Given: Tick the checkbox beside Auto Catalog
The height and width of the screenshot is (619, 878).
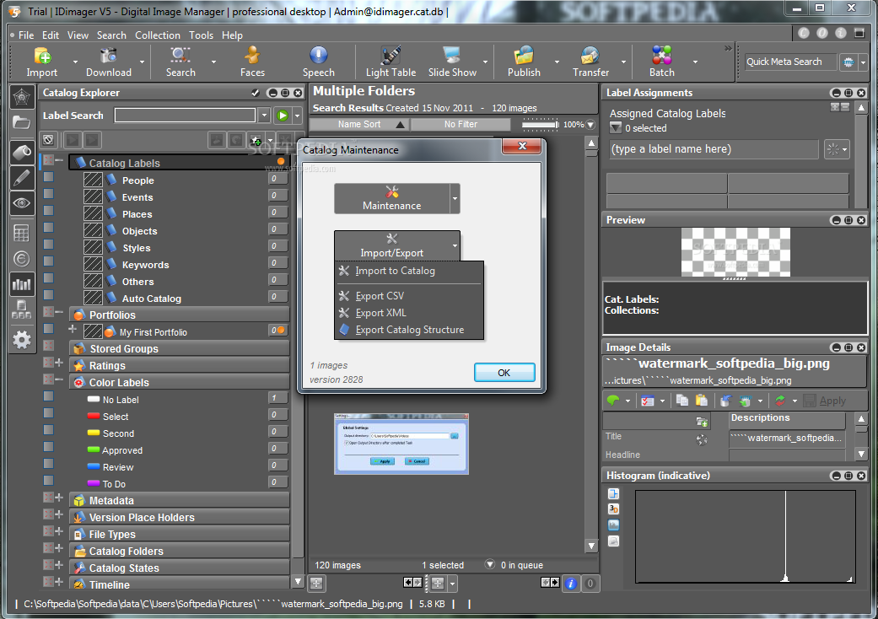Looking at the screenshot, I should [x=49, y=295].
